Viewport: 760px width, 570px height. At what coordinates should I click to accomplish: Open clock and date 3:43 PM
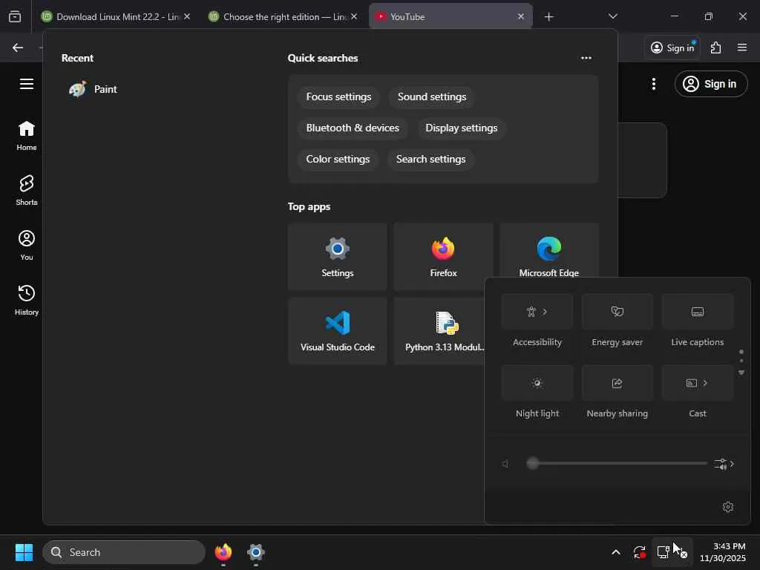[x=722, y=552]
